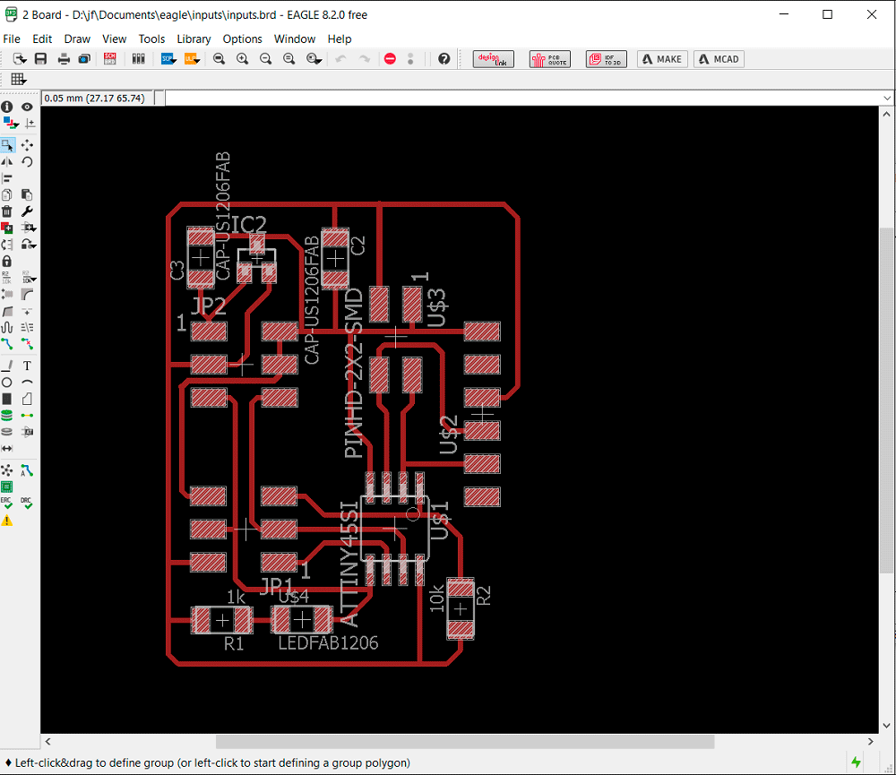Select the Polygon tool

click(27, 399)
